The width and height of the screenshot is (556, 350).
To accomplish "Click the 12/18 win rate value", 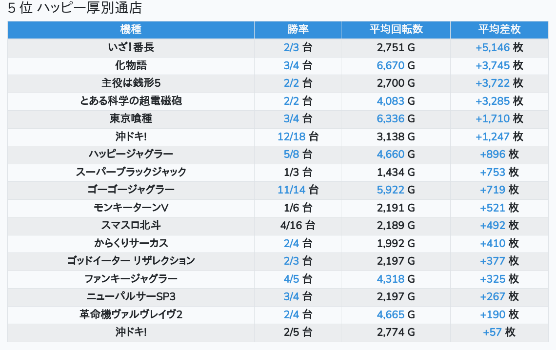I will (291, 136).
